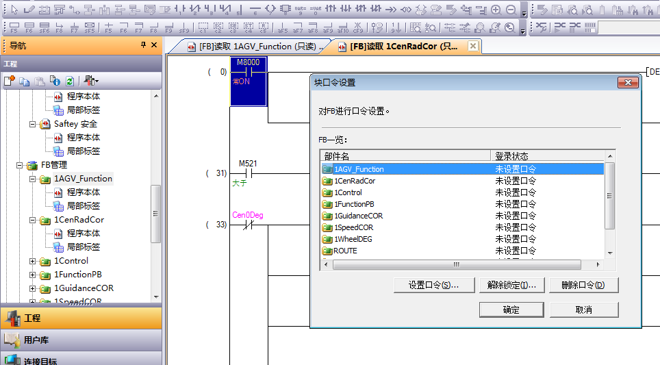Collapse the 1CenRadCor tree node
This screenshot has width=660, height=365.
coord(32,220)
